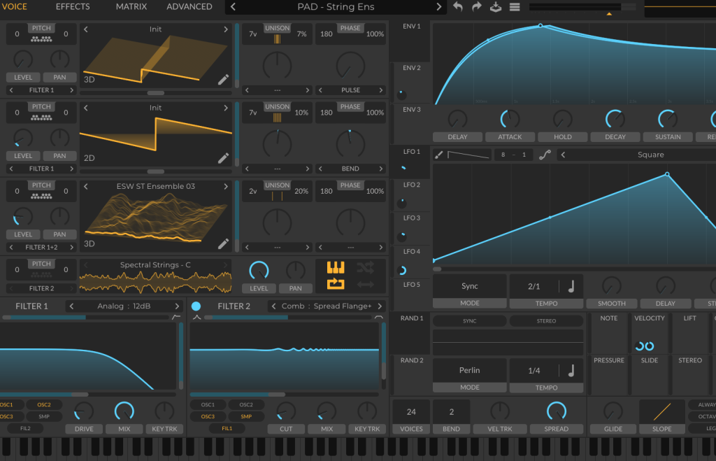Click the sampler loop icon
The height and width of the screenshot is (461, 716).
click(x=336, y=284)
